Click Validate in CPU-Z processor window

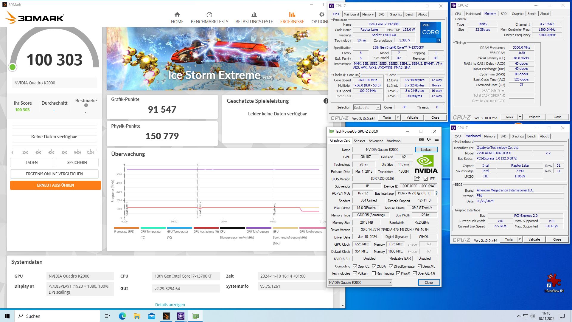412,117
